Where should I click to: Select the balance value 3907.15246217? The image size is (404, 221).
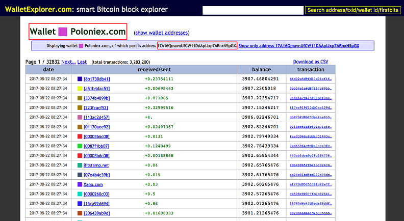[260, 107]
